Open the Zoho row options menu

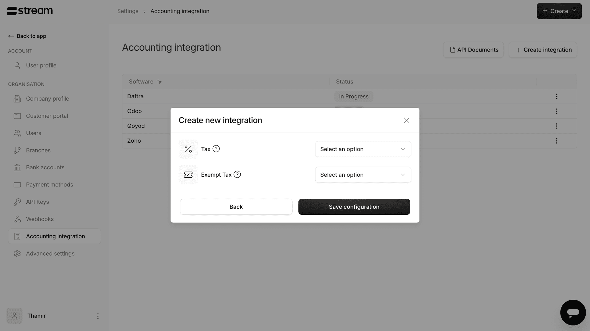tap(557, 141)
